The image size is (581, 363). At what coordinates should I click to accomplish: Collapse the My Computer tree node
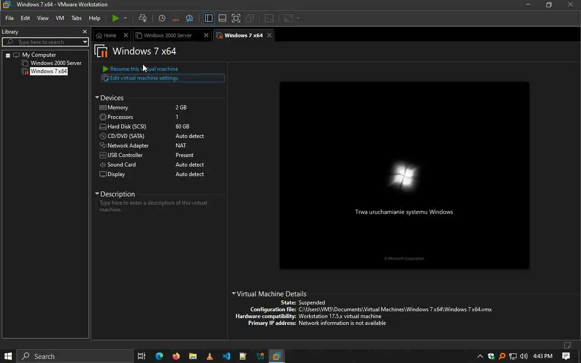tap(8, 55)
